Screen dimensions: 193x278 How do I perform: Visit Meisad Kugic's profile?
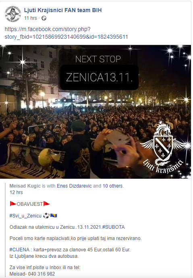pos(25,186)
